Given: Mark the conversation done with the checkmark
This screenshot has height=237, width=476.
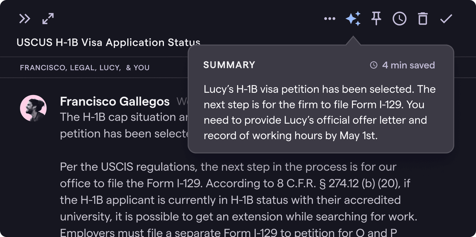Looking at the screenshot, I should click(x=445, y=19).
